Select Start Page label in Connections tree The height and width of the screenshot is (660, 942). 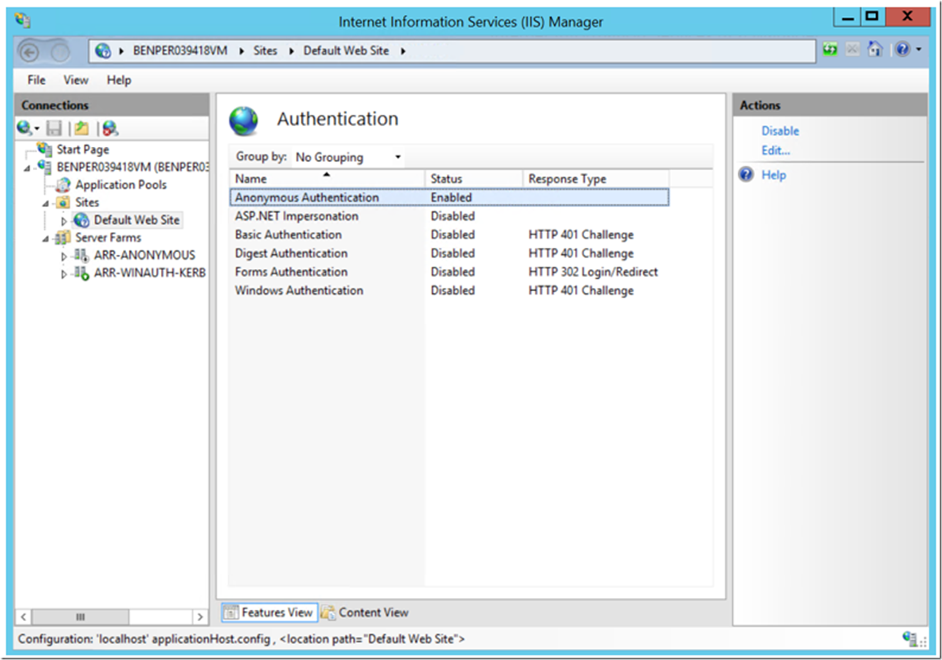point(83,150)
